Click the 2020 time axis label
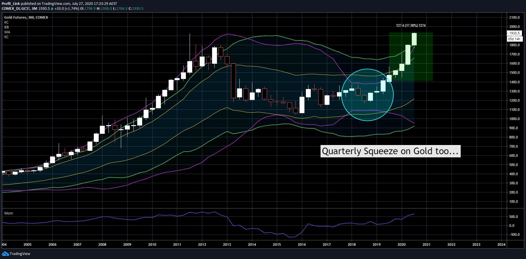The width and height of the screenshot is (526, 259). coord(401,245)
